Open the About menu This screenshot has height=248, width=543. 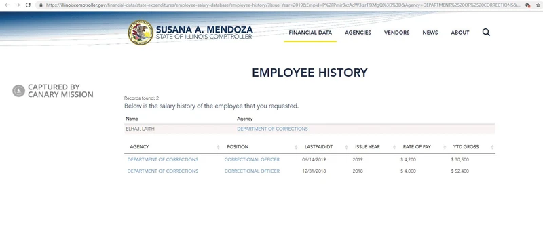coord(460,33)
